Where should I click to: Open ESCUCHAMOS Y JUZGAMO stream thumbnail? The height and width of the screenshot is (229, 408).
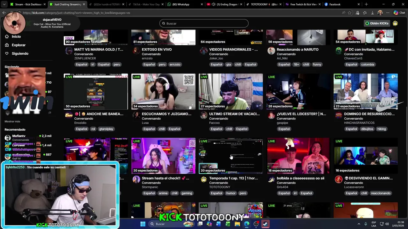coord(163,92)
